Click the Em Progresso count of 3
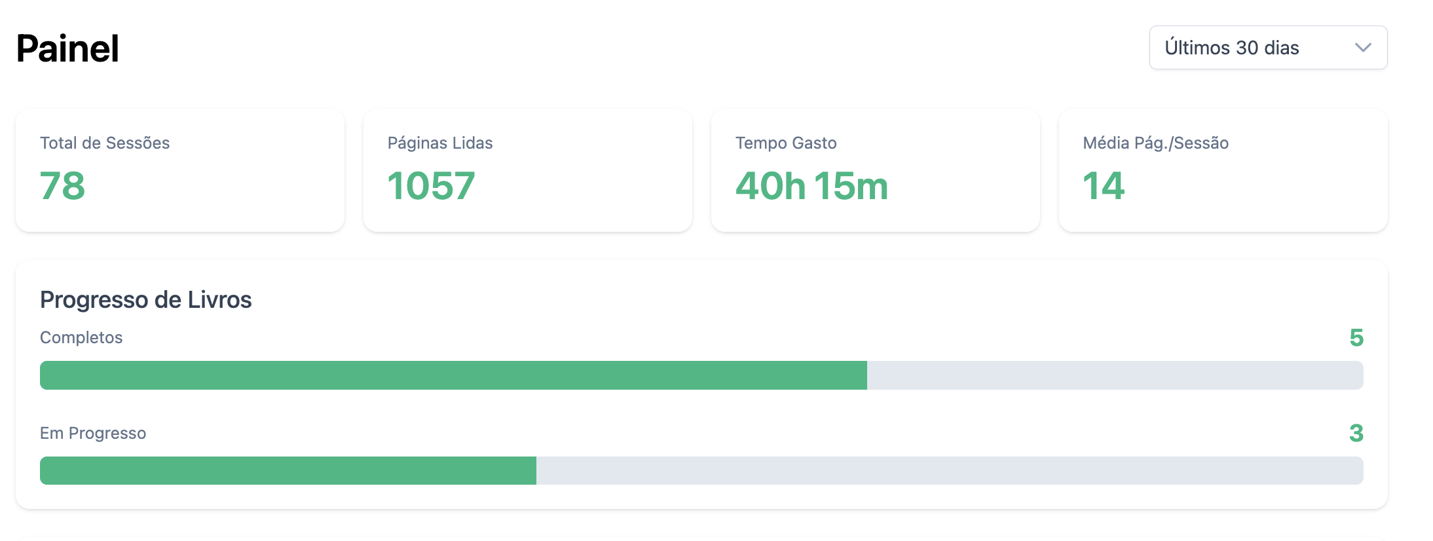Image resolution: width=1433 pixels, height=541 pixels. coord(1356,433)
